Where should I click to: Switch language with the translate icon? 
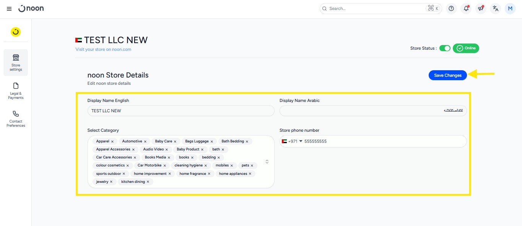[496, 8]
